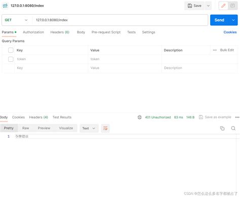Send the request with the Send button

click(219, 20)
